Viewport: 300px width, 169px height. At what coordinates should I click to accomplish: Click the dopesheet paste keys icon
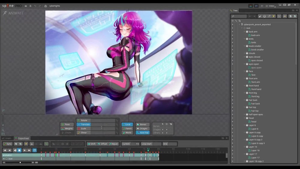tap(20, 144)
